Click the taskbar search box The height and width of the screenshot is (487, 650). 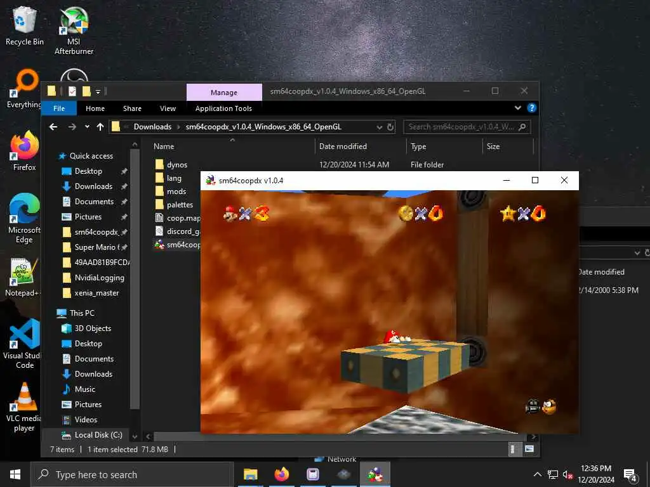(x=133, y=474)
